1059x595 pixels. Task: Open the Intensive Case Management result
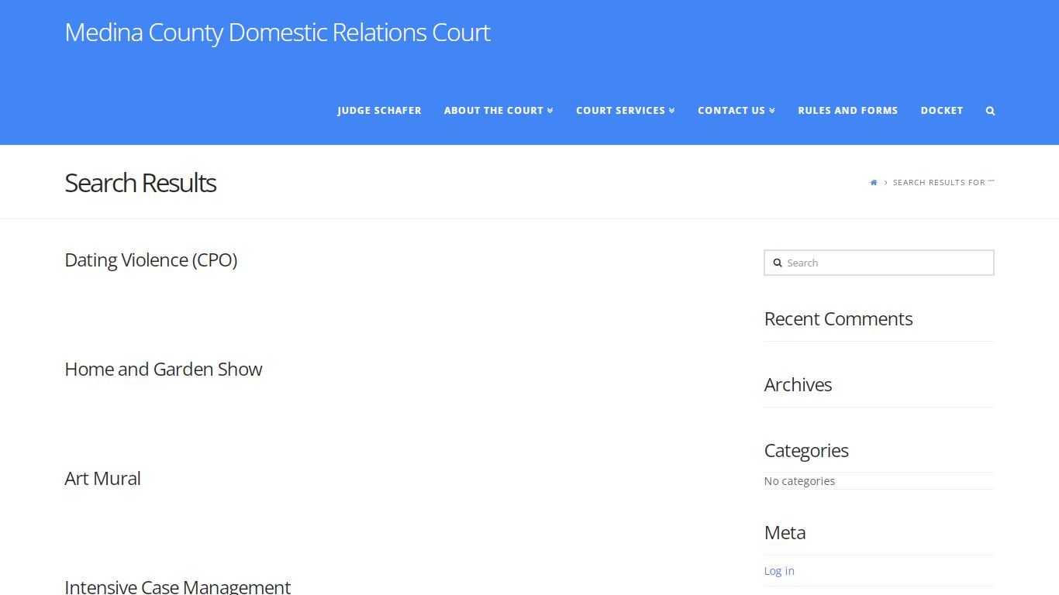(178, 586)
